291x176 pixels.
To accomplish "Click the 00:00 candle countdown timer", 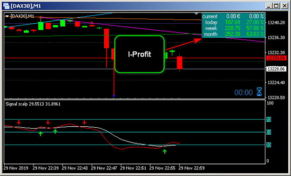I will 244,92.
